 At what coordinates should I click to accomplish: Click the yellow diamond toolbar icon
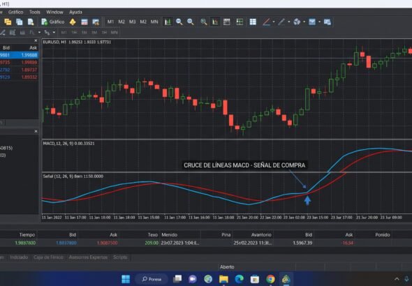coord(73,22)
